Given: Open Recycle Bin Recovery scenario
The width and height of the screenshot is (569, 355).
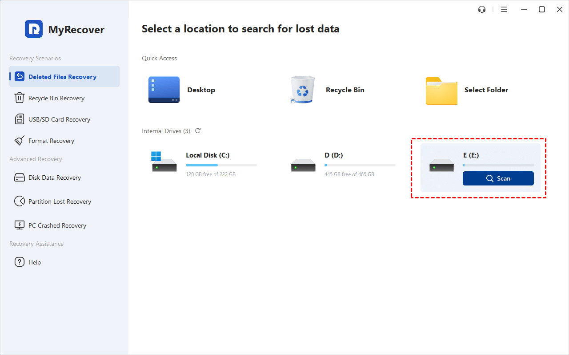Looking at the screenshot, I should pyautogui.click(x=64, y=98).
